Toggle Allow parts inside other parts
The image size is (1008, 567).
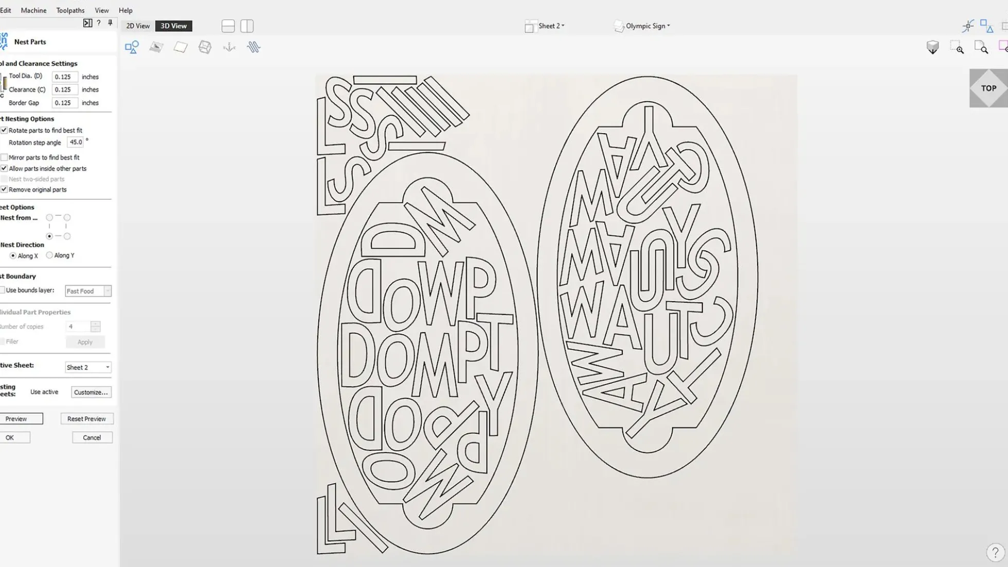tap(4, 169)
